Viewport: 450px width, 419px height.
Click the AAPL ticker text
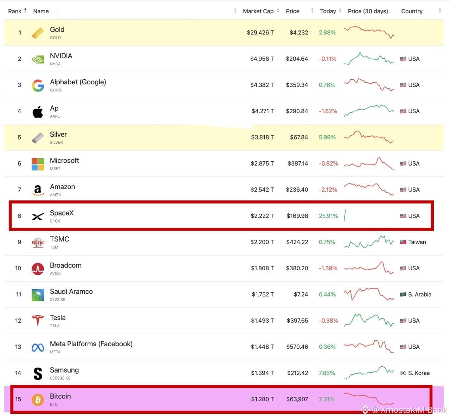pyautogui.click(x=55, y=116)
